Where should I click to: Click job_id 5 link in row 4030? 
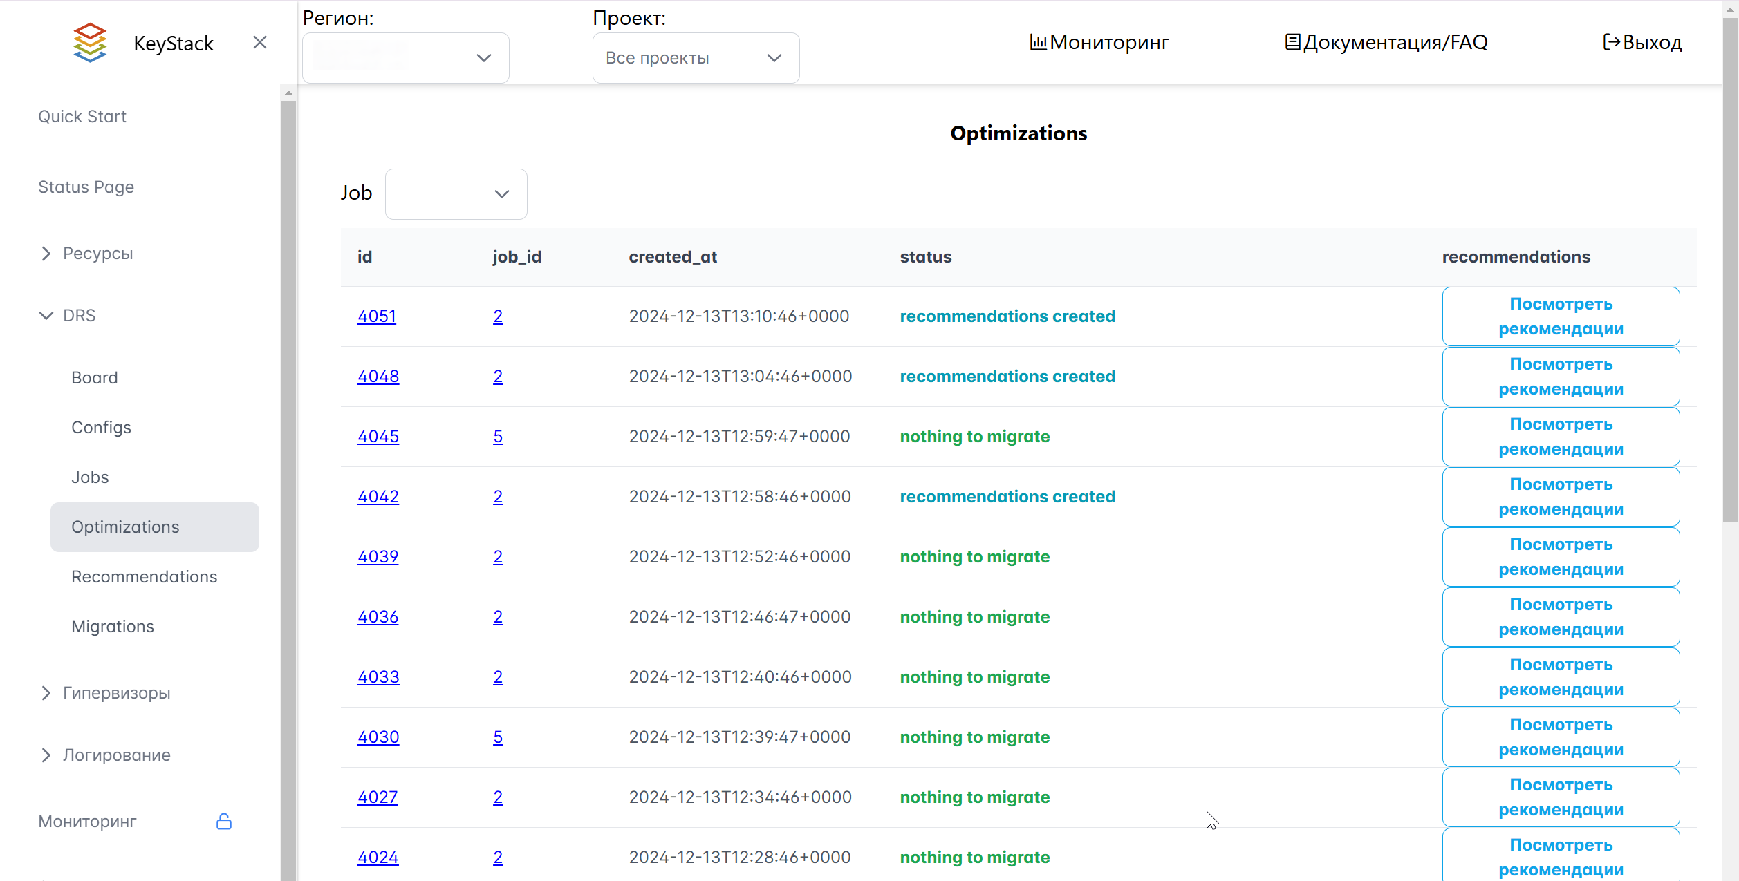coord(498,737)
